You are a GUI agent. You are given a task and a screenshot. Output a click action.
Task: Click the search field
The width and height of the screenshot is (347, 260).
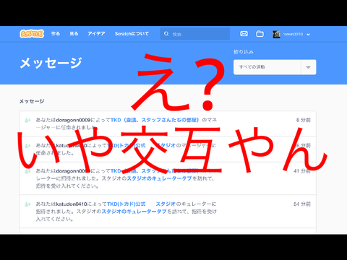pyautogui.click(x=195, y=34)
